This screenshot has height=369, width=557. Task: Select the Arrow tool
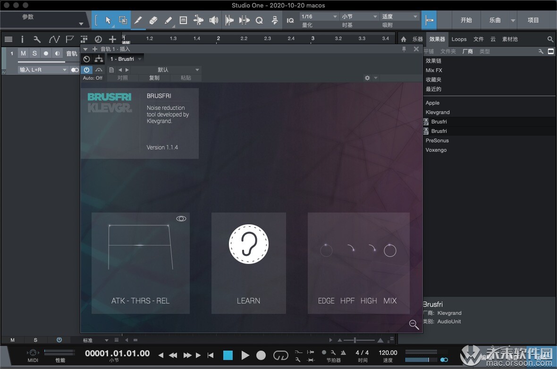pos(108,20)
